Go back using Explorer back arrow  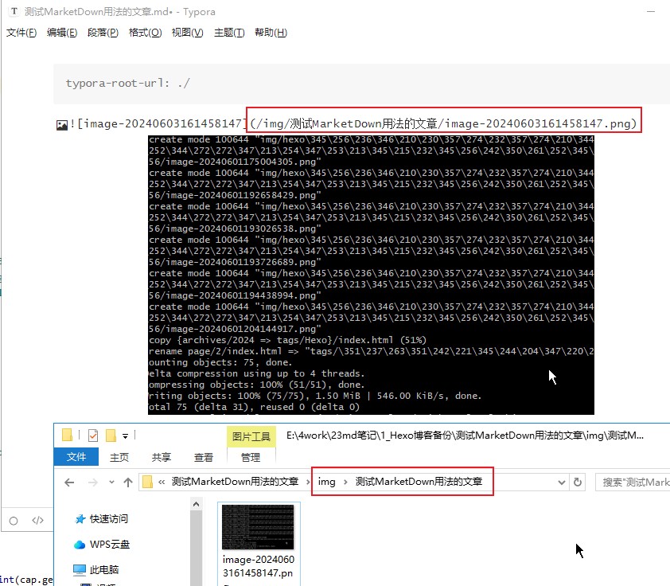(69, 482)
